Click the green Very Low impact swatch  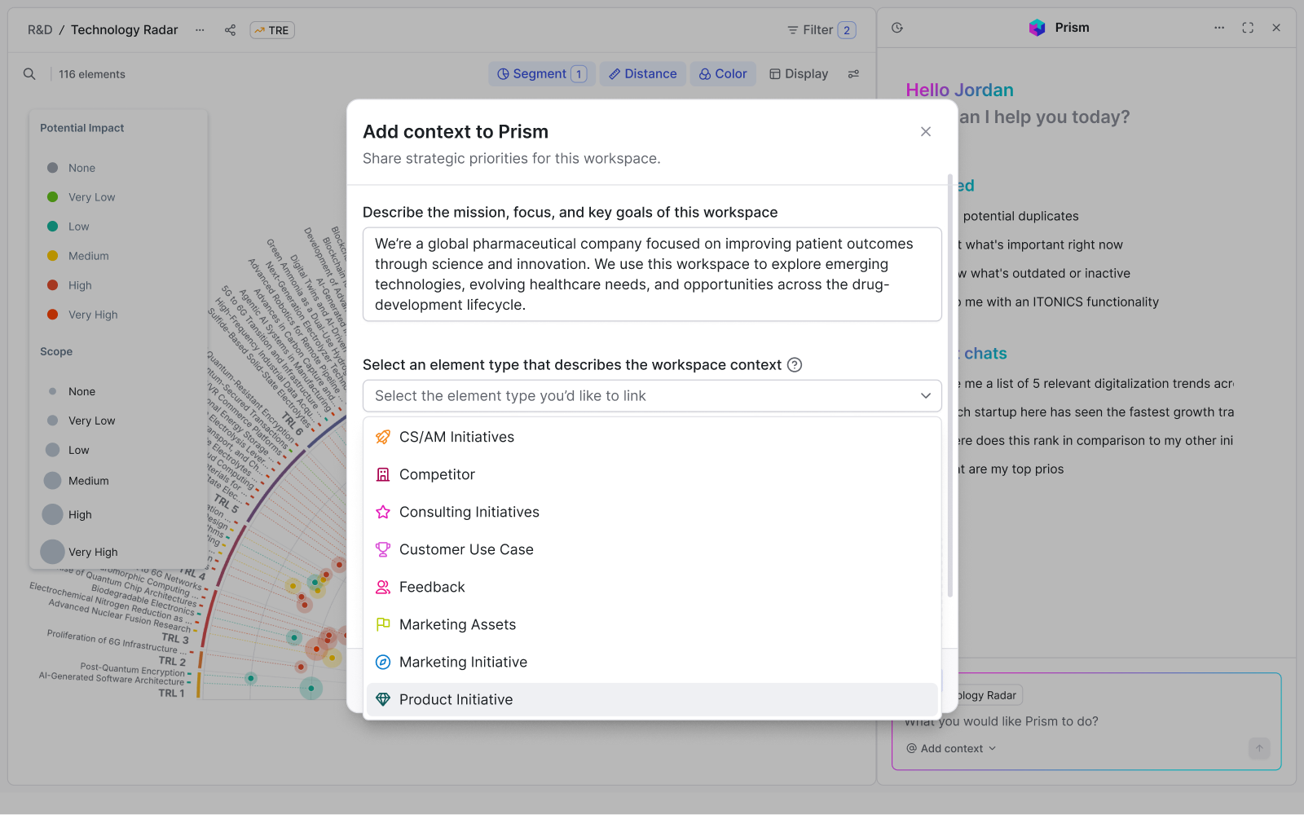point(52,197)
